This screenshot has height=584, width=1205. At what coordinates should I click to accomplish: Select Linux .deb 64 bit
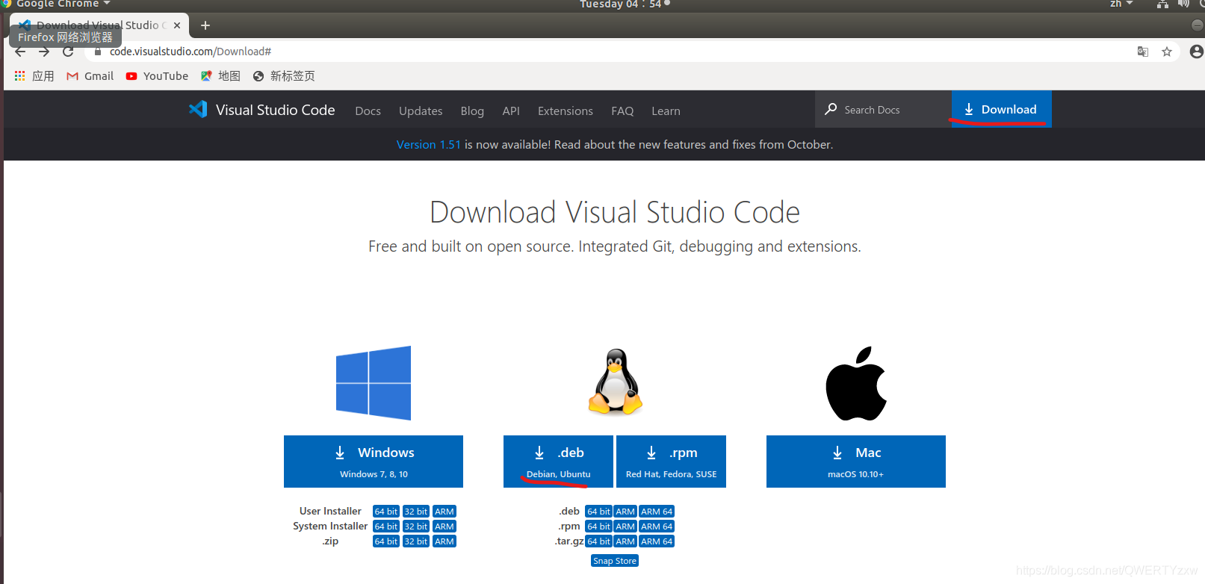click(x=598, y=512)
